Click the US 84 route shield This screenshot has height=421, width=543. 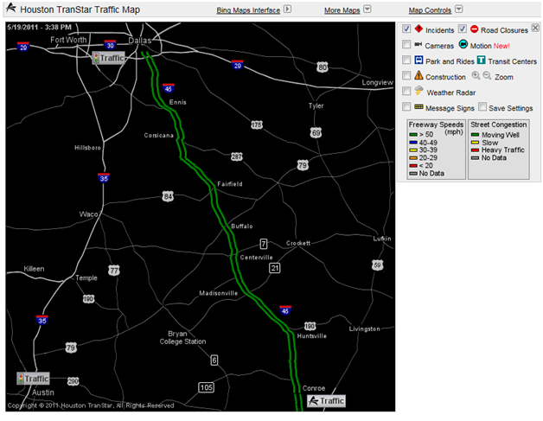tap(168, 196)
